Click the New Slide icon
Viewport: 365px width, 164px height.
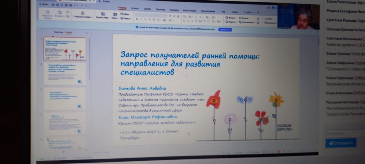[103, 14]
